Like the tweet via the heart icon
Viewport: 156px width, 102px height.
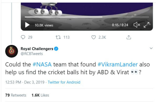coord(94,37)
